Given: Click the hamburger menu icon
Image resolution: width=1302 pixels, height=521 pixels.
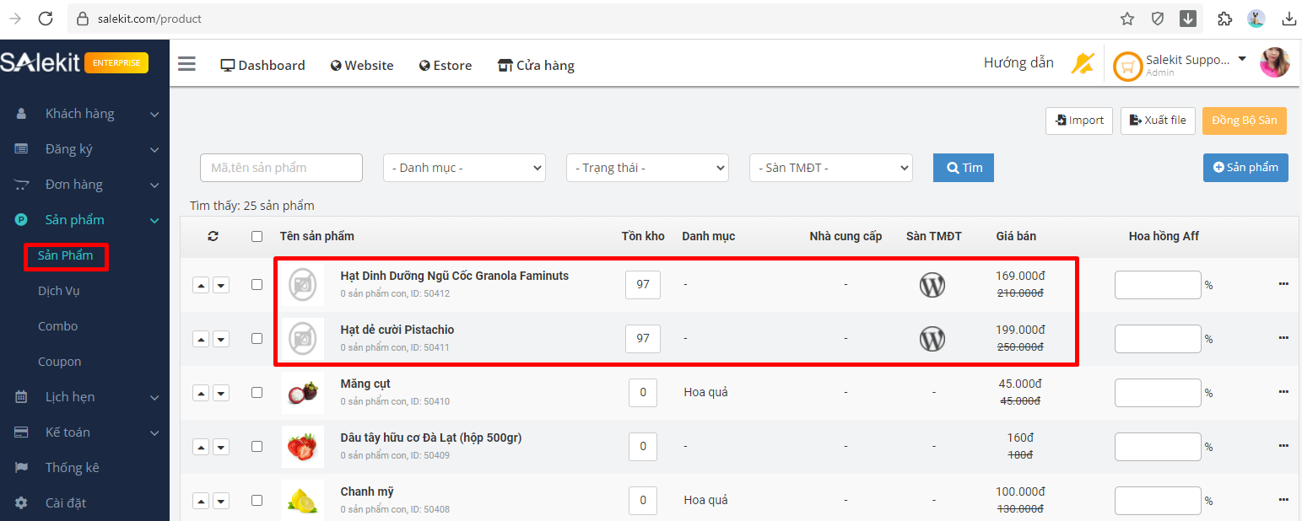Looking at the screenshot, I should 186,64.
